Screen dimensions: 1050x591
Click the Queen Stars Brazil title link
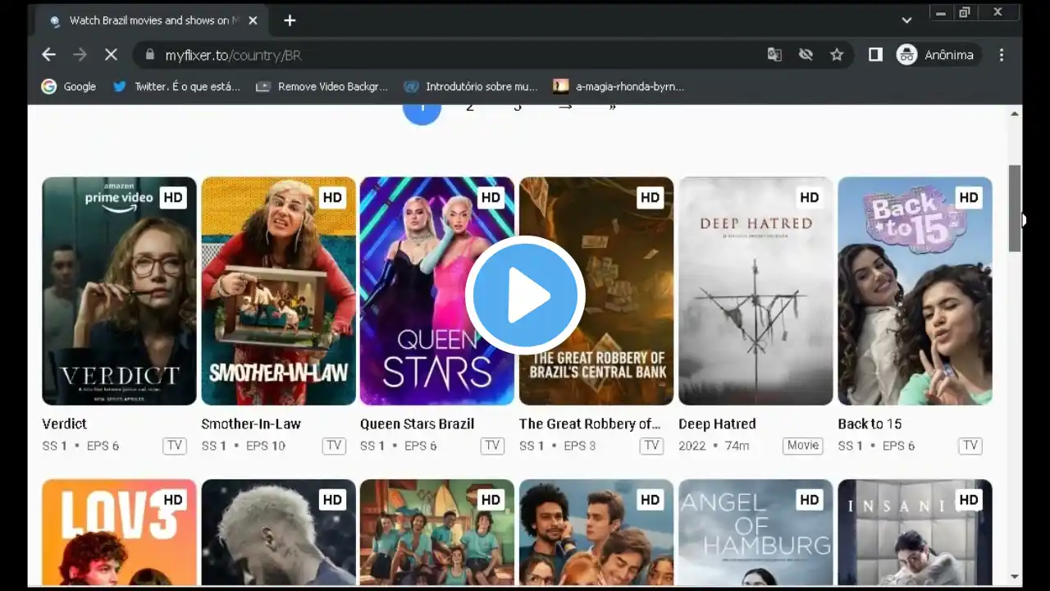[417, 424]
